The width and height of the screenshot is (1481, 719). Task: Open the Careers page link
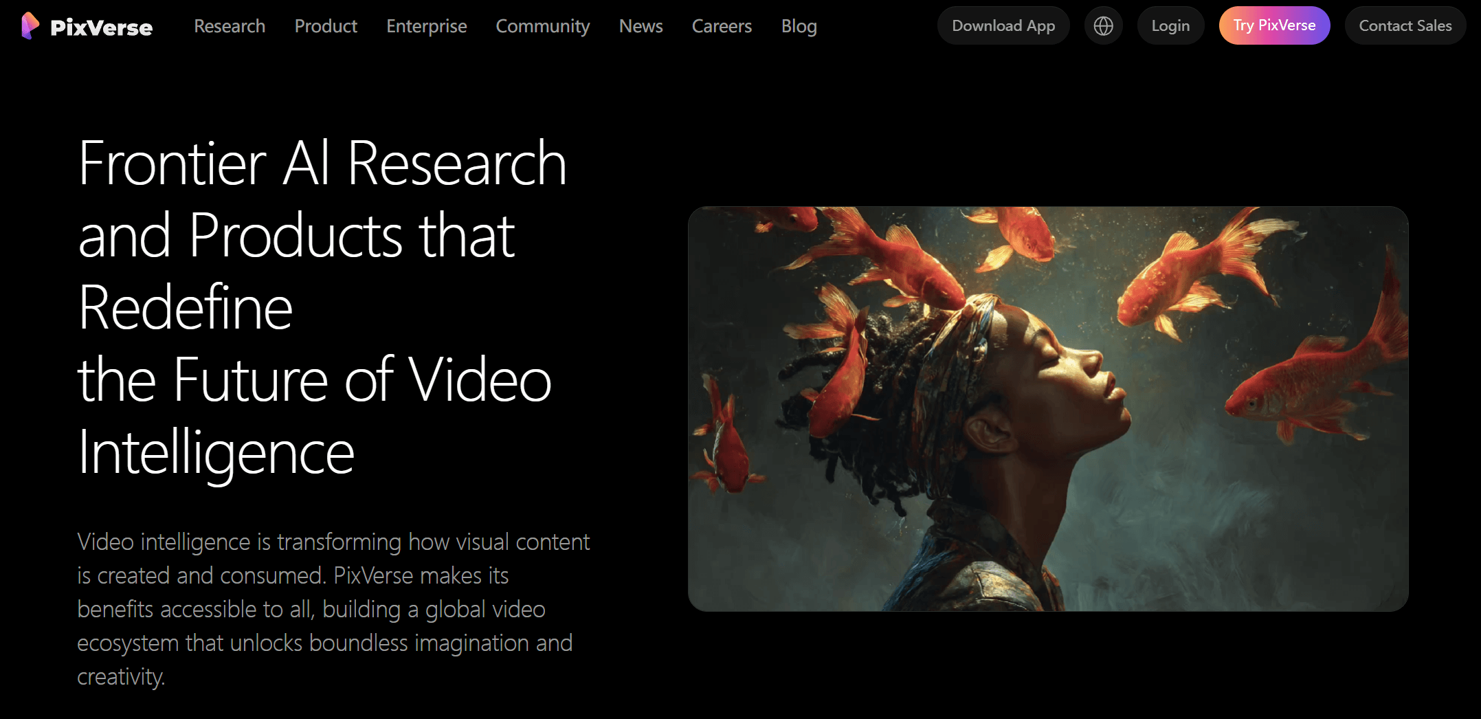click(722, 26)
